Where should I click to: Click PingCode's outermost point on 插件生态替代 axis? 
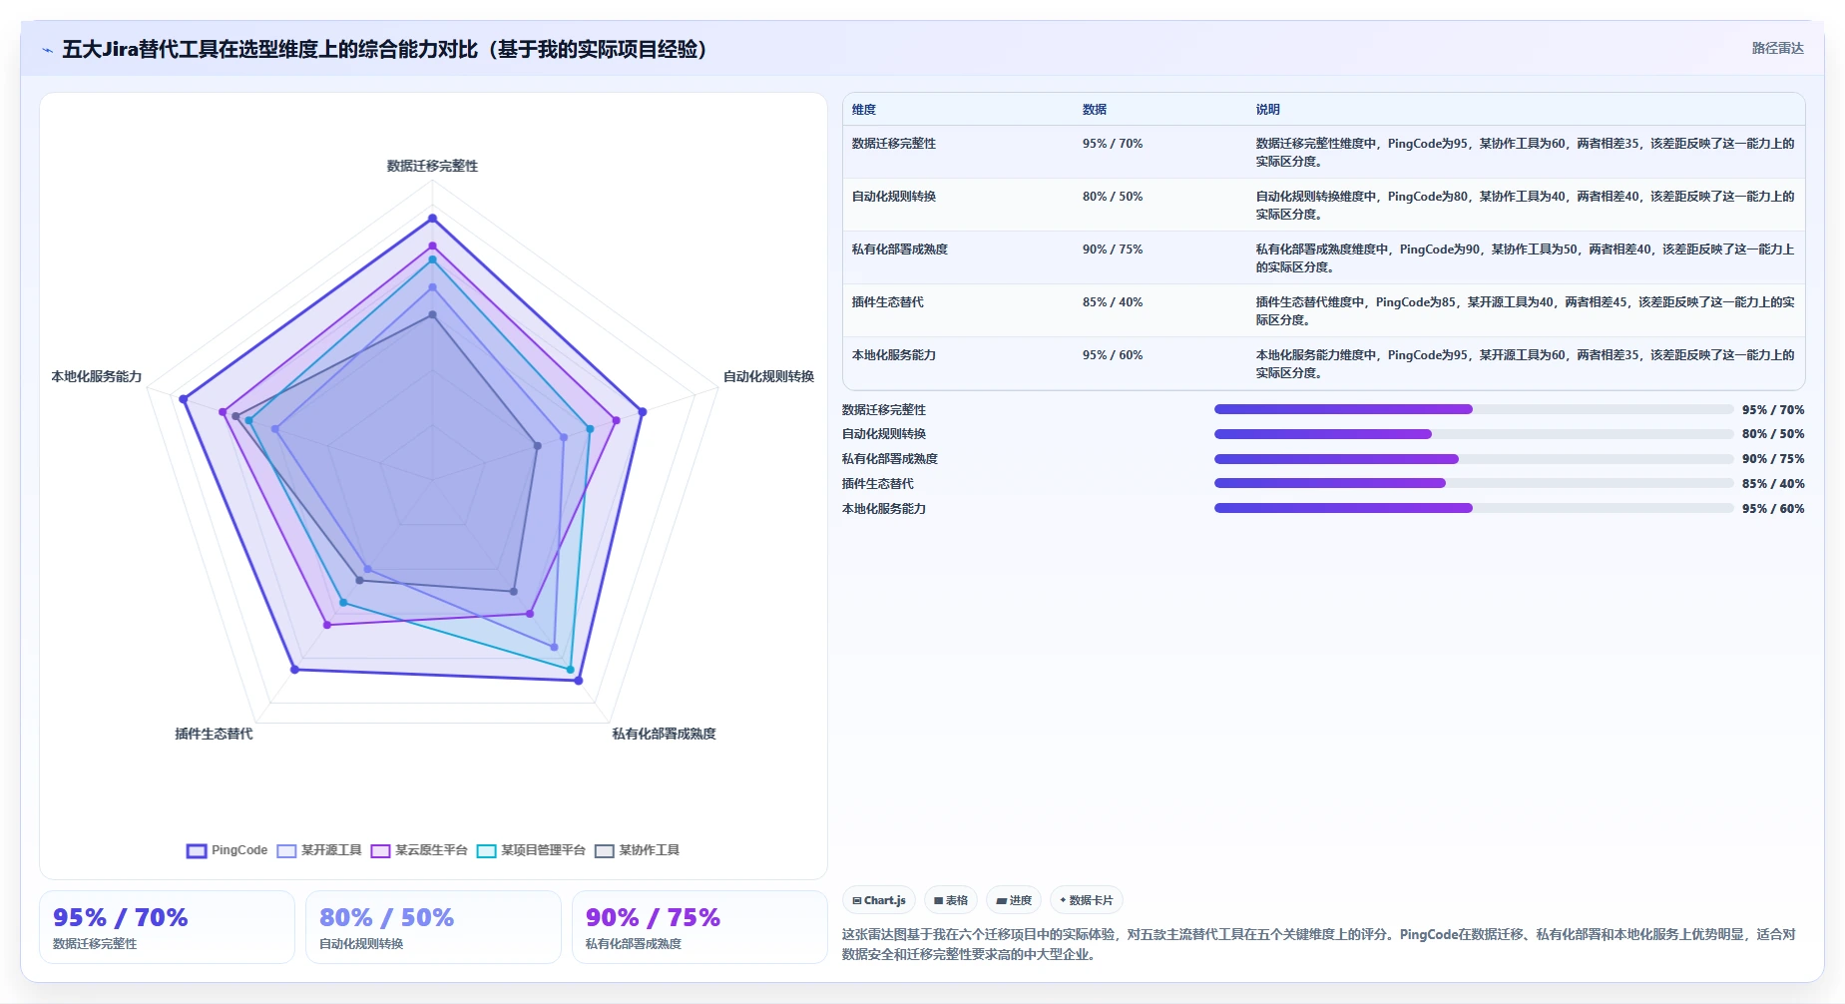(294, 670)
